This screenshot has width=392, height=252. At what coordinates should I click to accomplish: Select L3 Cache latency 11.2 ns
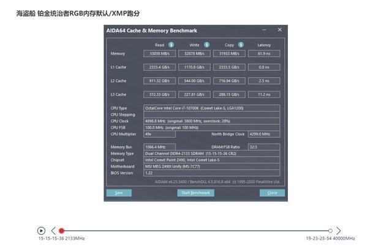(264, 94)
